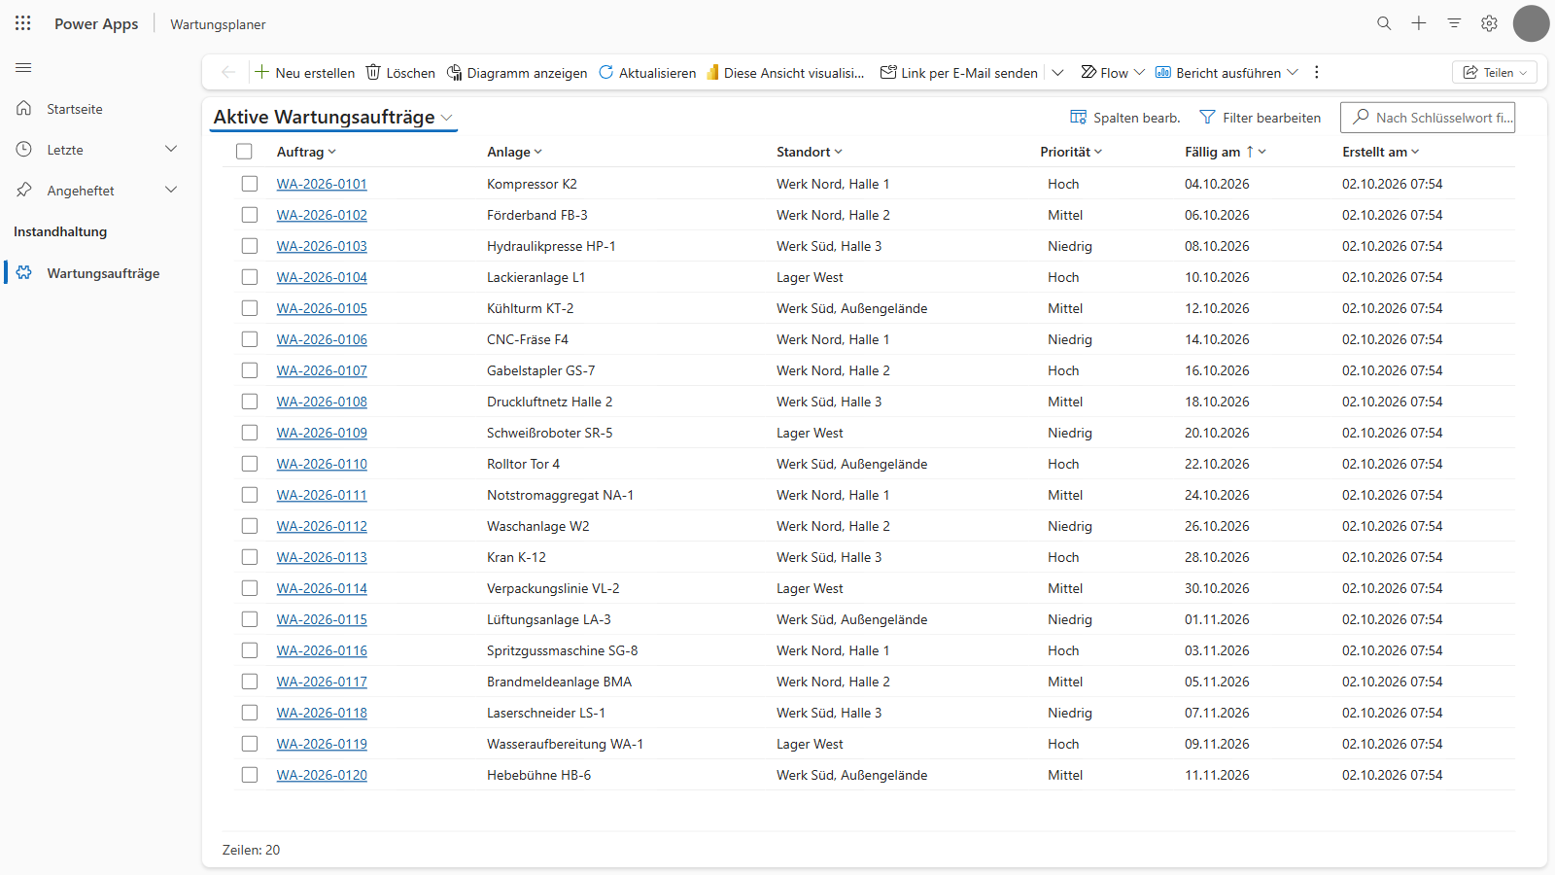Open the split arrow beside Link per E-Mail senden
Screen dimensions: 1555x875
[x=1058, y=72]
